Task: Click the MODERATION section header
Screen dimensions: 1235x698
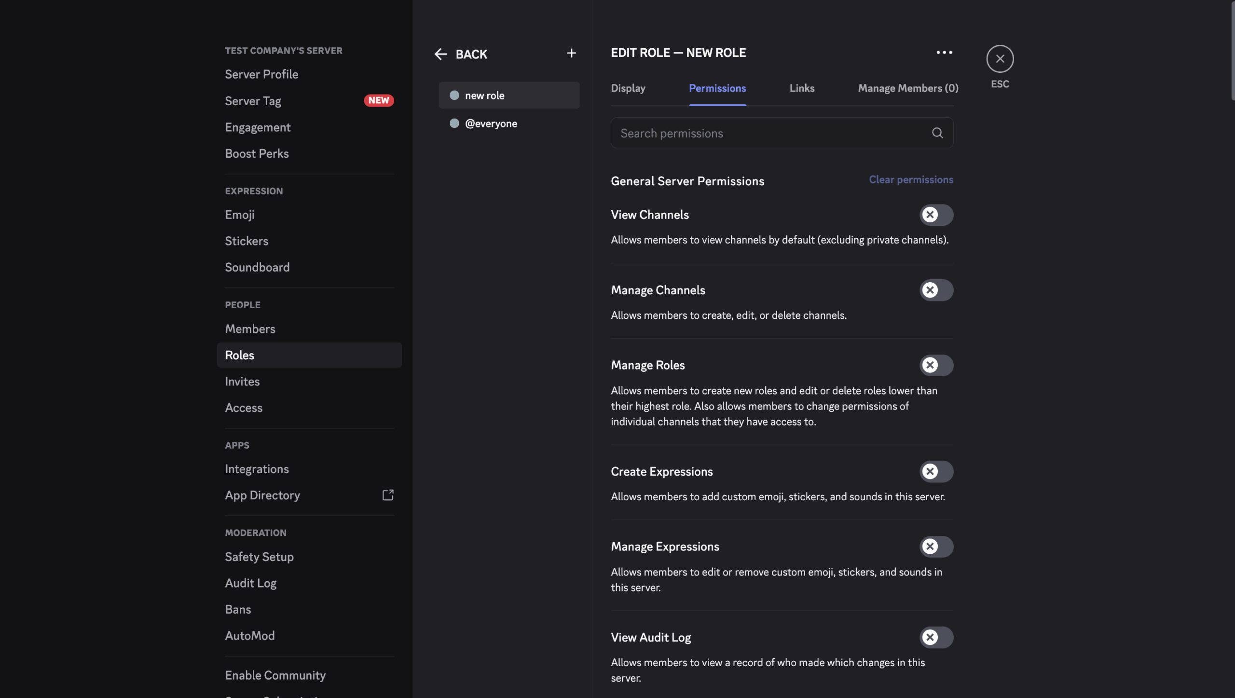Action: click(x=255, y=533)
